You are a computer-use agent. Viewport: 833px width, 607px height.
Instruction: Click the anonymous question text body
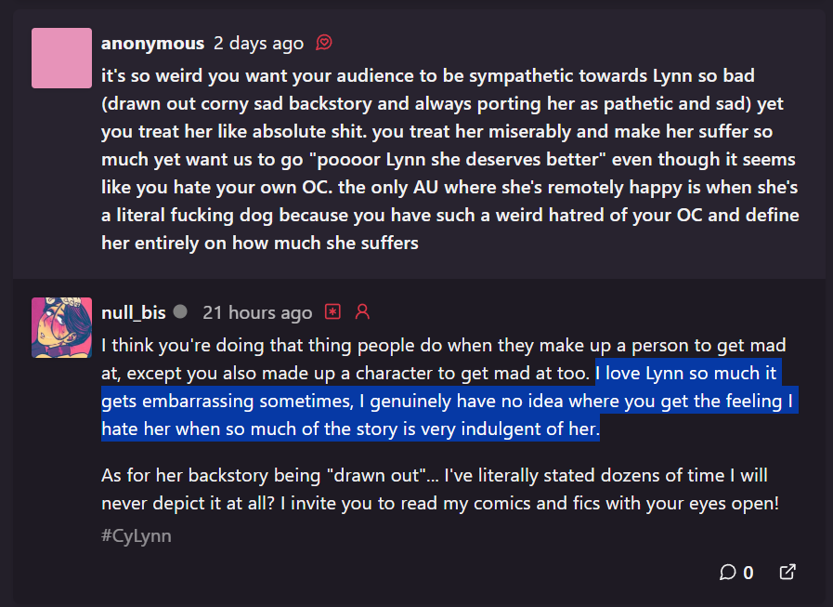[450, 159]
